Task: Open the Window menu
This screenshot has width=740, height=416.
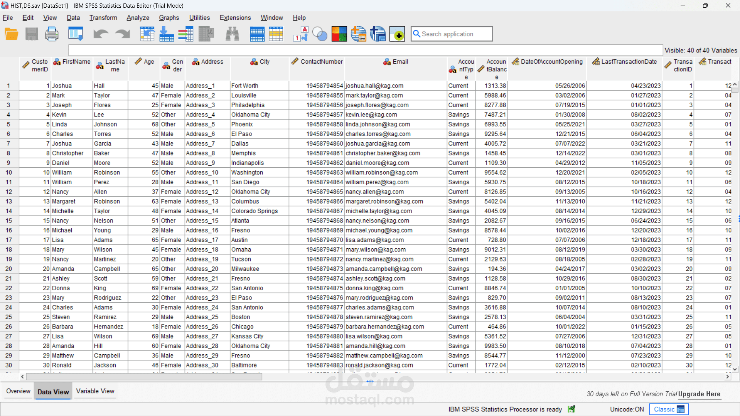Action: 271,18
